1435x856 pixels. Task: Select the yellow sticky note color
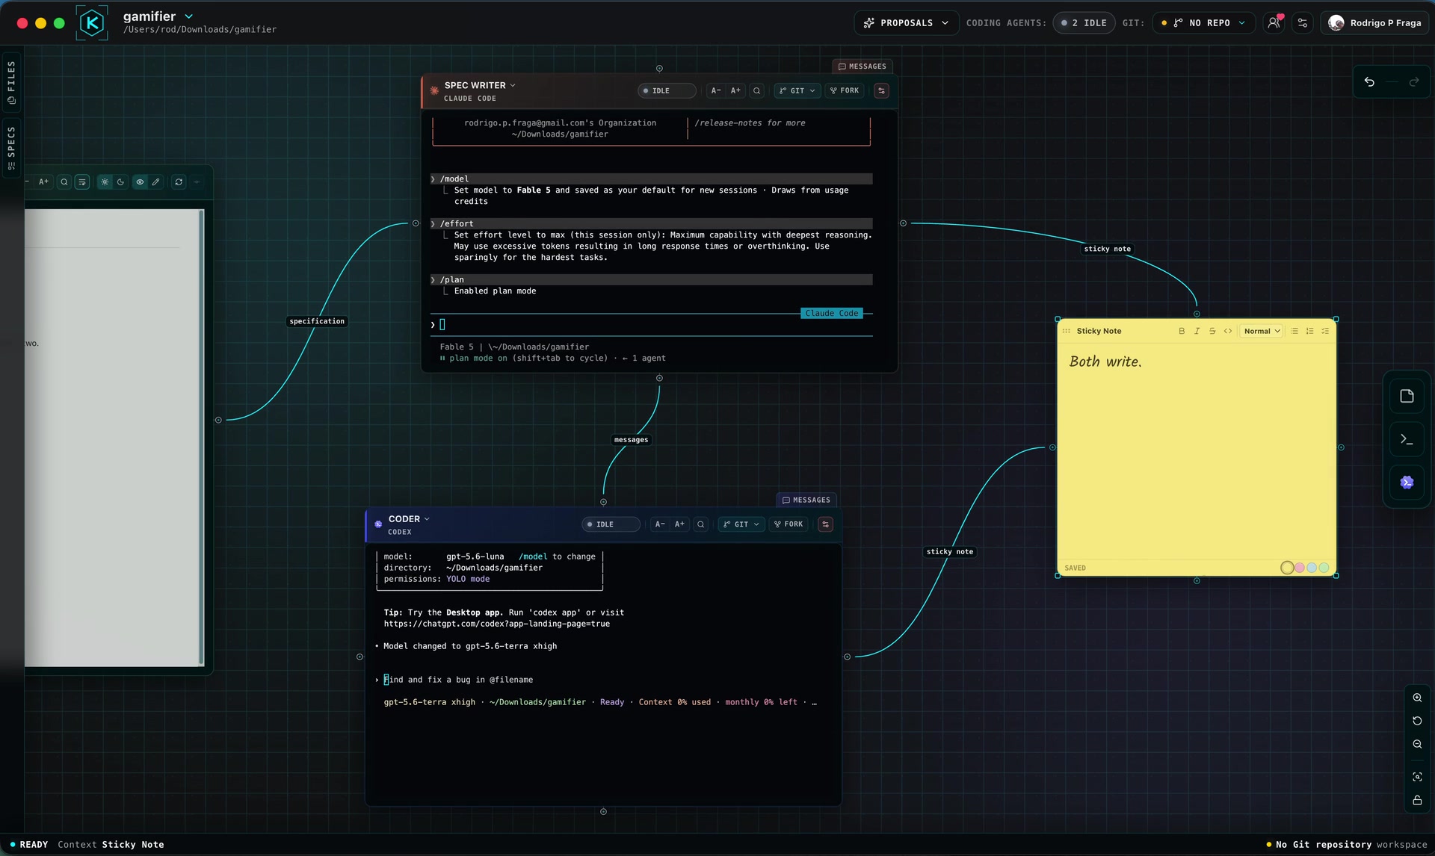pyautogui.click(x=1287, y=568)
